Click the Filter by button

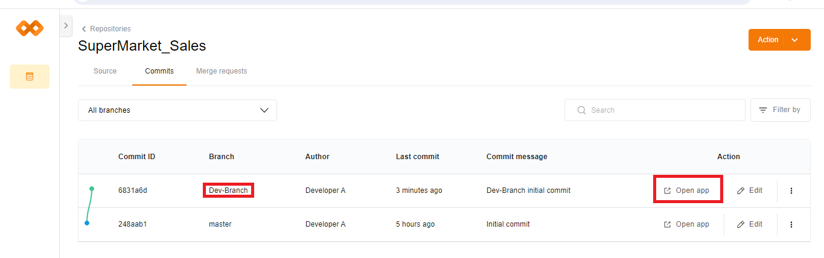click(x=780, y=110)
